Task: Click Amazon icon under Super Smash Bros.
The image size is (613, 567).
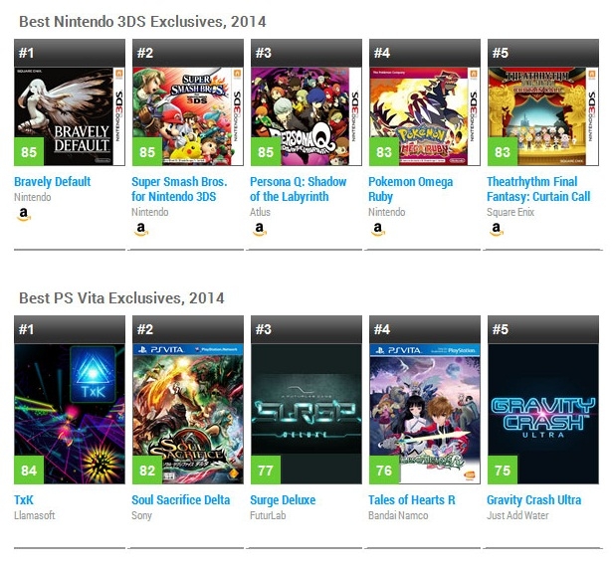Action: point(140,229)
